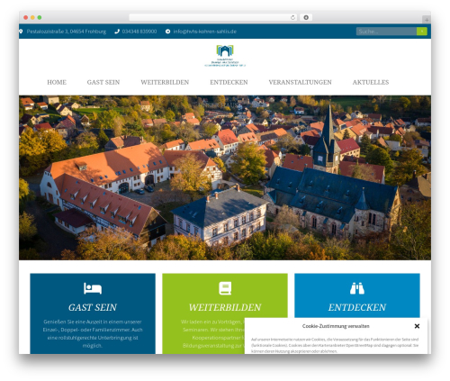
Task: Close the cookie consent dialog
Action: (x=417, y=326)
